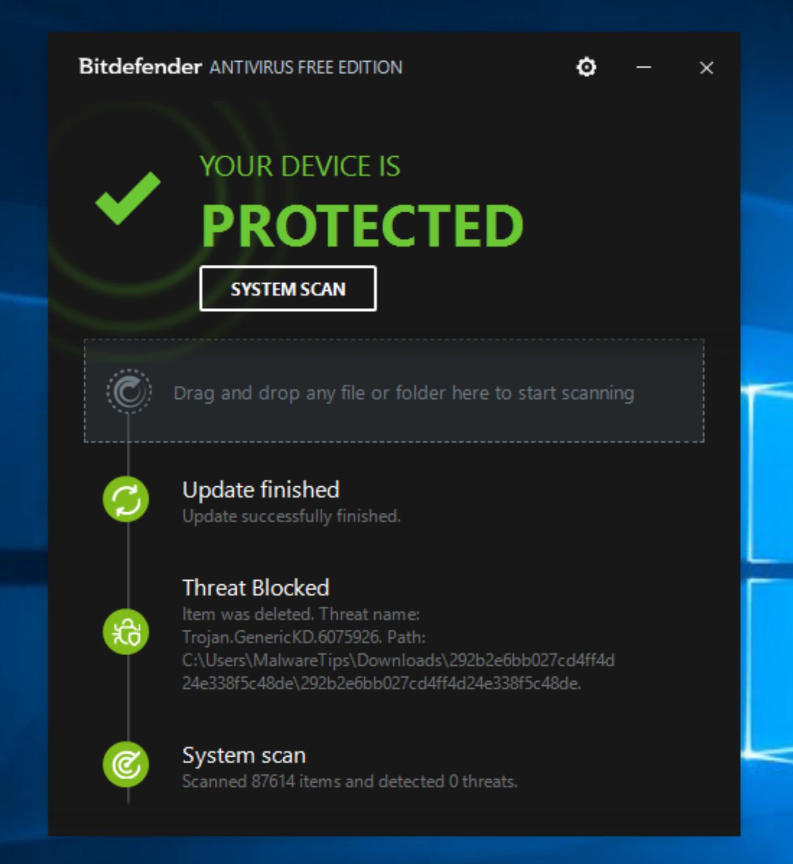Click the 'ANTIVIRUS FREE EDITION' label

click(x=306, y=67)
